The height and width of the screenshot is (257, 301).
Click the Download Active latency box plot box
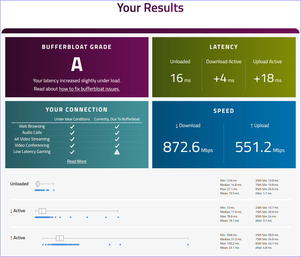click(x=42, y=211)
